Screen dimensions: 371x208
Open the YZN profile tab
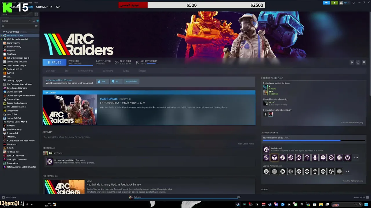[x=58, y=7]
